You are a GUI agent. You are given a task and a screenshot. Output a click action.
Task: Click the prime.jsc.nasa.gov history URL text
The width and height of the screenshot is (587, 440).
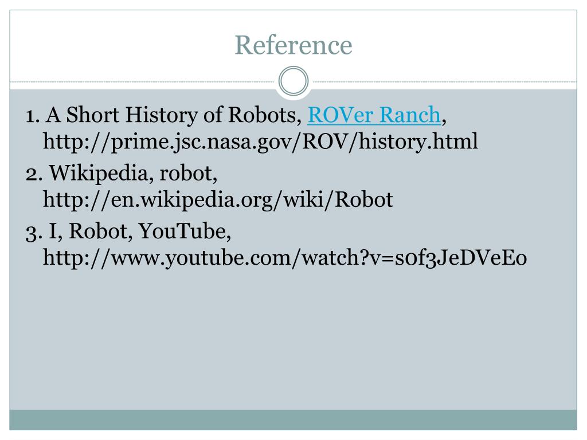(x=260, y=142)
